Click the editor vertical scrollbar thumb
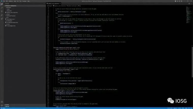This screenshot has width=193, height=109. pos(192,62)
